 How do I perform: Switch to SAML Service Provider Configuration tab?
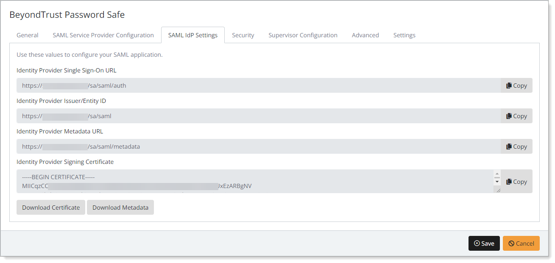pos(103,35)
